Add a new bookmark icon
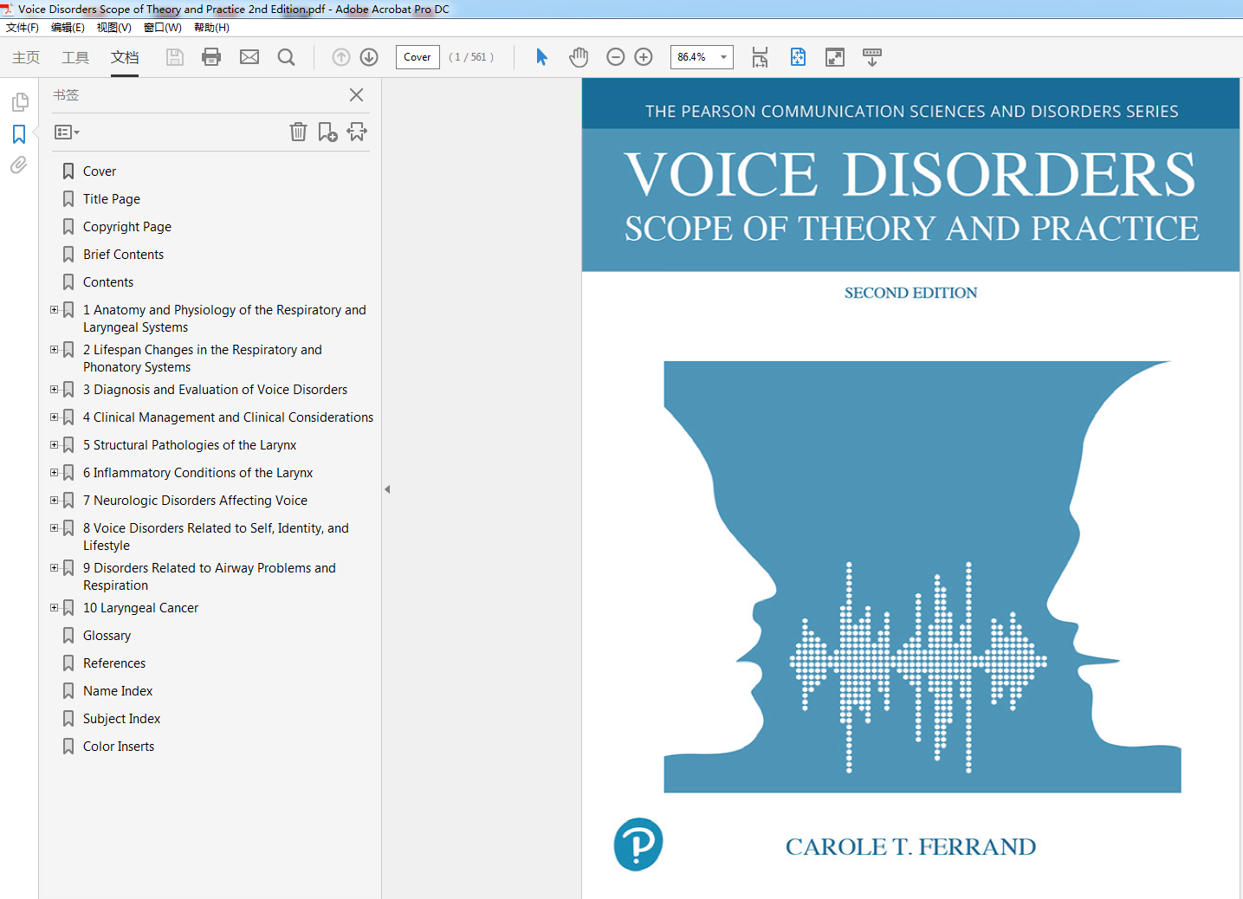1243x899 pixels. [327, 132]
